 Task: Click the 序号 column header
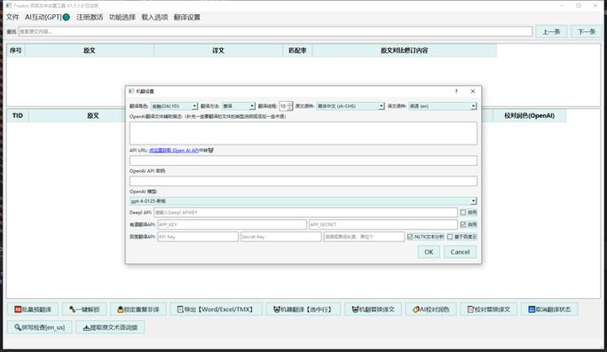16,51
